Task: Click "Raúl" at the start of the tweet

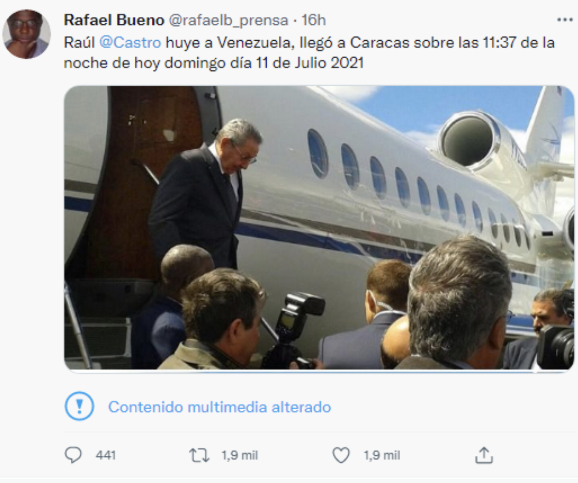Action: click(80, 43)
